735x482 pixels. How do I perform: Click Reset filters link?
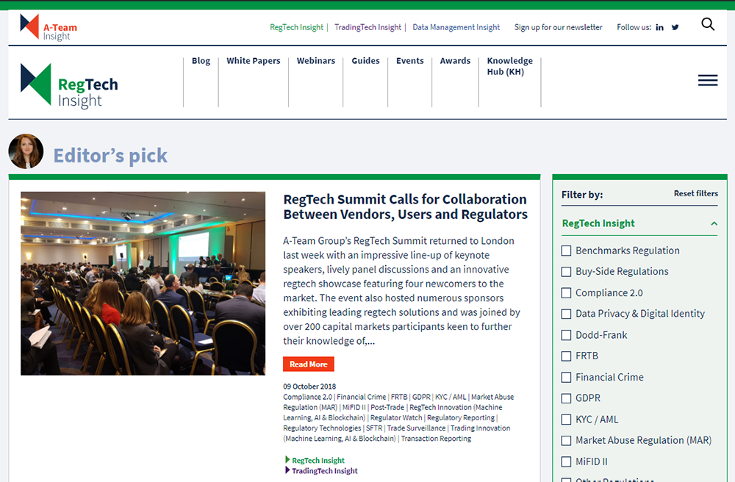(695, 194)
